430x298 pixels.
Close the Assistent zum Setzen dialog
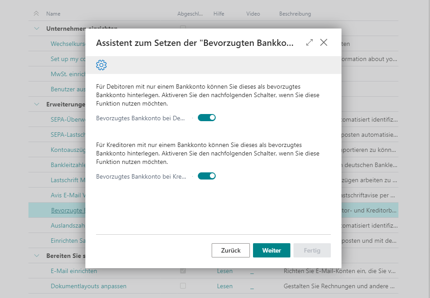pos(324,42)
